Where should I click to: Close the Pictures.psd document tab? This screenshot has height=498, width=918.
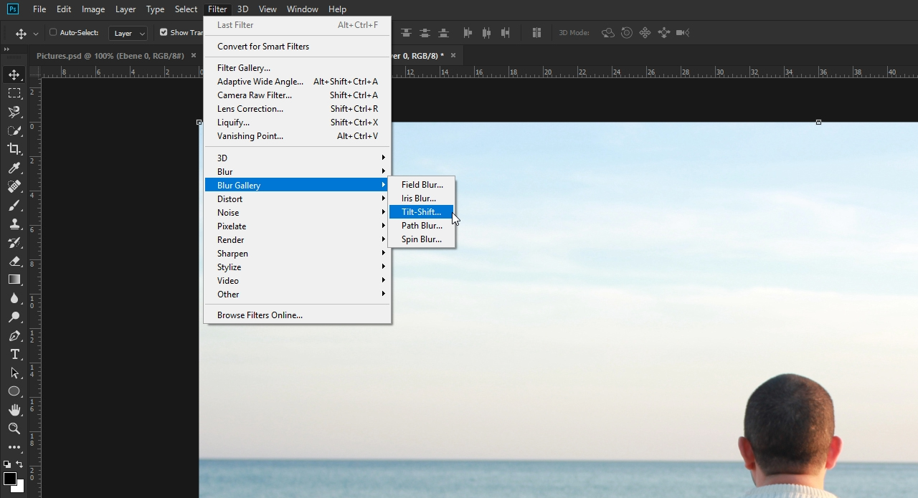tap(194, 56)
